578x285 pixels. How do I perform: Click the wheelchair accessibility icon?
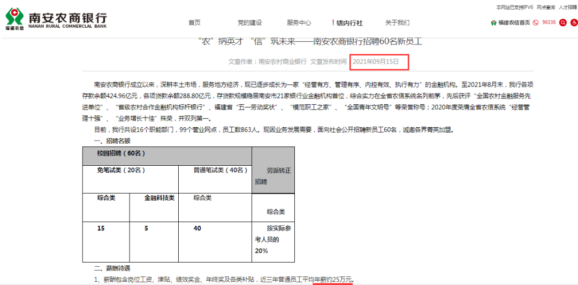coord(574,22)
